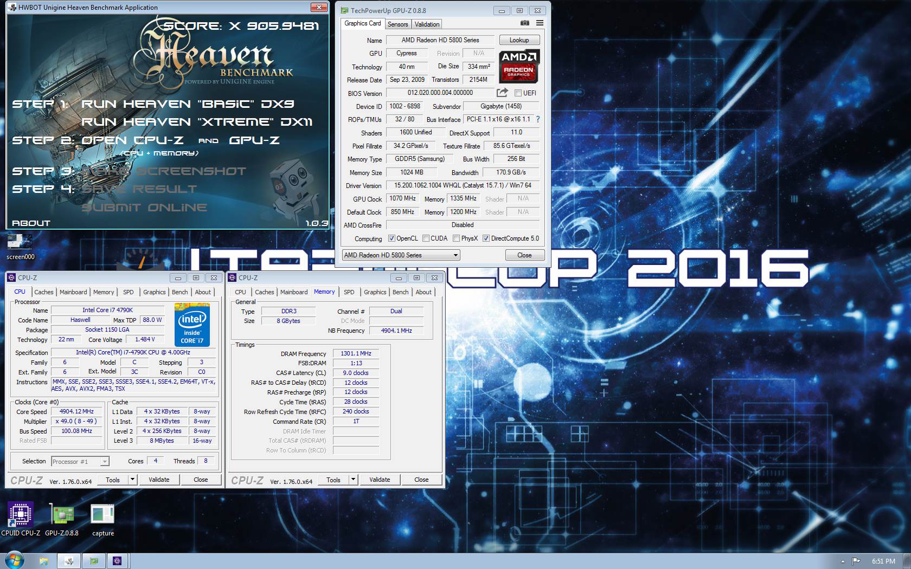Click GPU-Z link in Heaven step 2

click(254, 140)
